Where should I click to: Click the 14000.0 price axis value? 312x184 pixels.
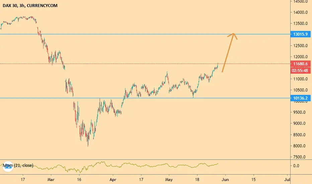[301, 12]
